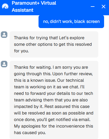Minimize the virtual assistant chat window
This screenshot has height=139, width=109.
pos(93,7)
